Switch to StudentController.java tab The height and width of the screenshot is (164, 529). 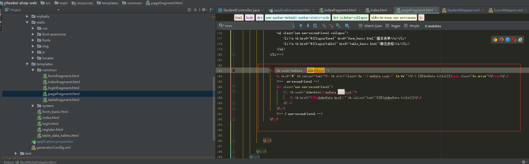point(241,10)
